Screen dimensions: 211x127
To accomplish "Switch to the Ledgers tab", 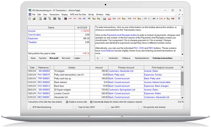I will point(77,58).
